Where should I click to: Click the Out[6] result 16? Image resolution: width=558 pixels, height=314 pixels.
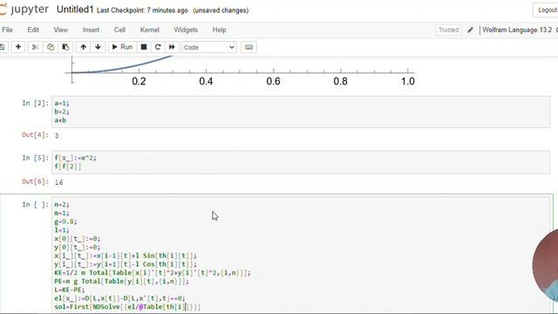58,182
